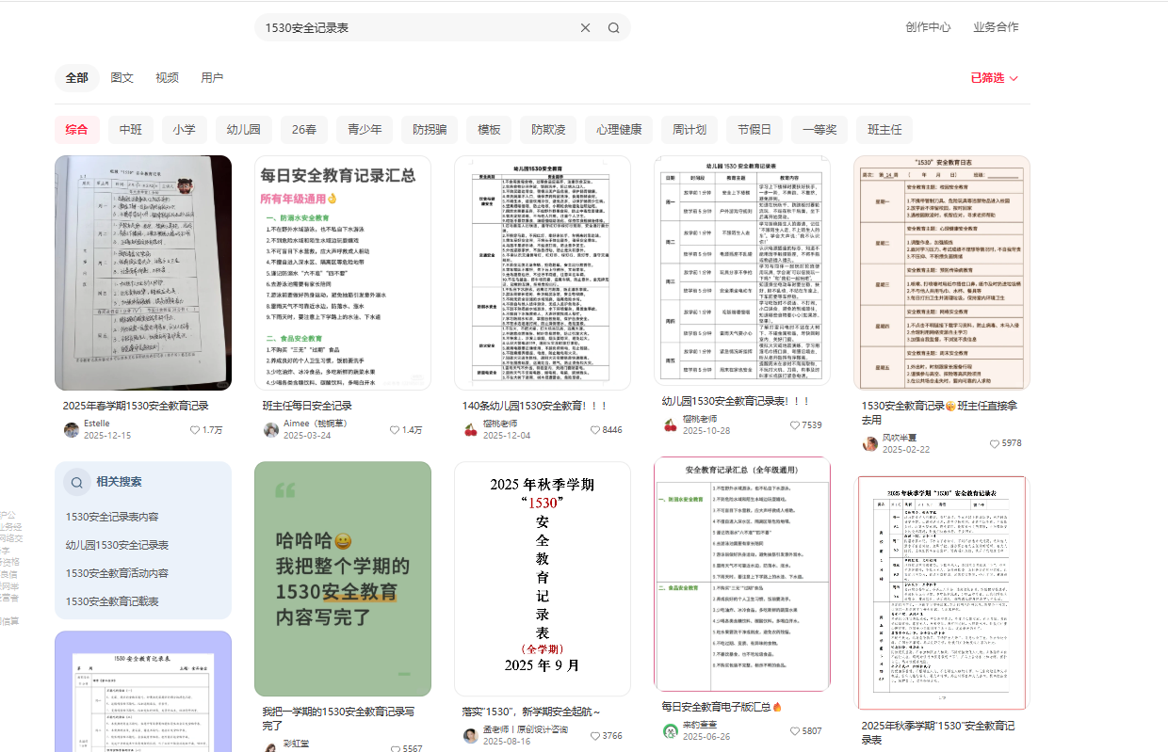Screen dimensions: 1168x752
Task: Open 来豹董董 avatar
Action: [671, 730]
